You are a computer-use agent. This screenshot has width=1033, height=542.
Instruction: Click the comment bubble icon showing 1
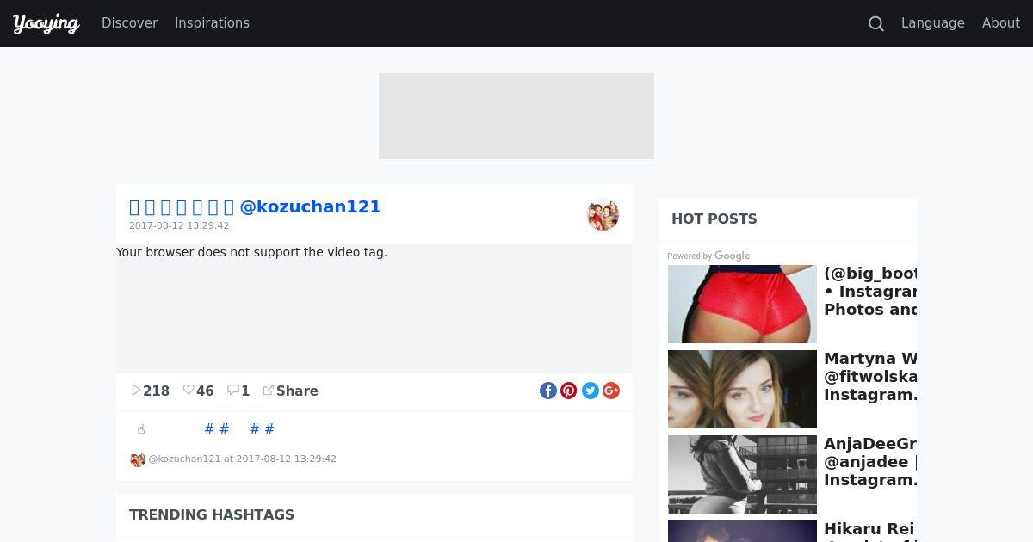[232, 391]
